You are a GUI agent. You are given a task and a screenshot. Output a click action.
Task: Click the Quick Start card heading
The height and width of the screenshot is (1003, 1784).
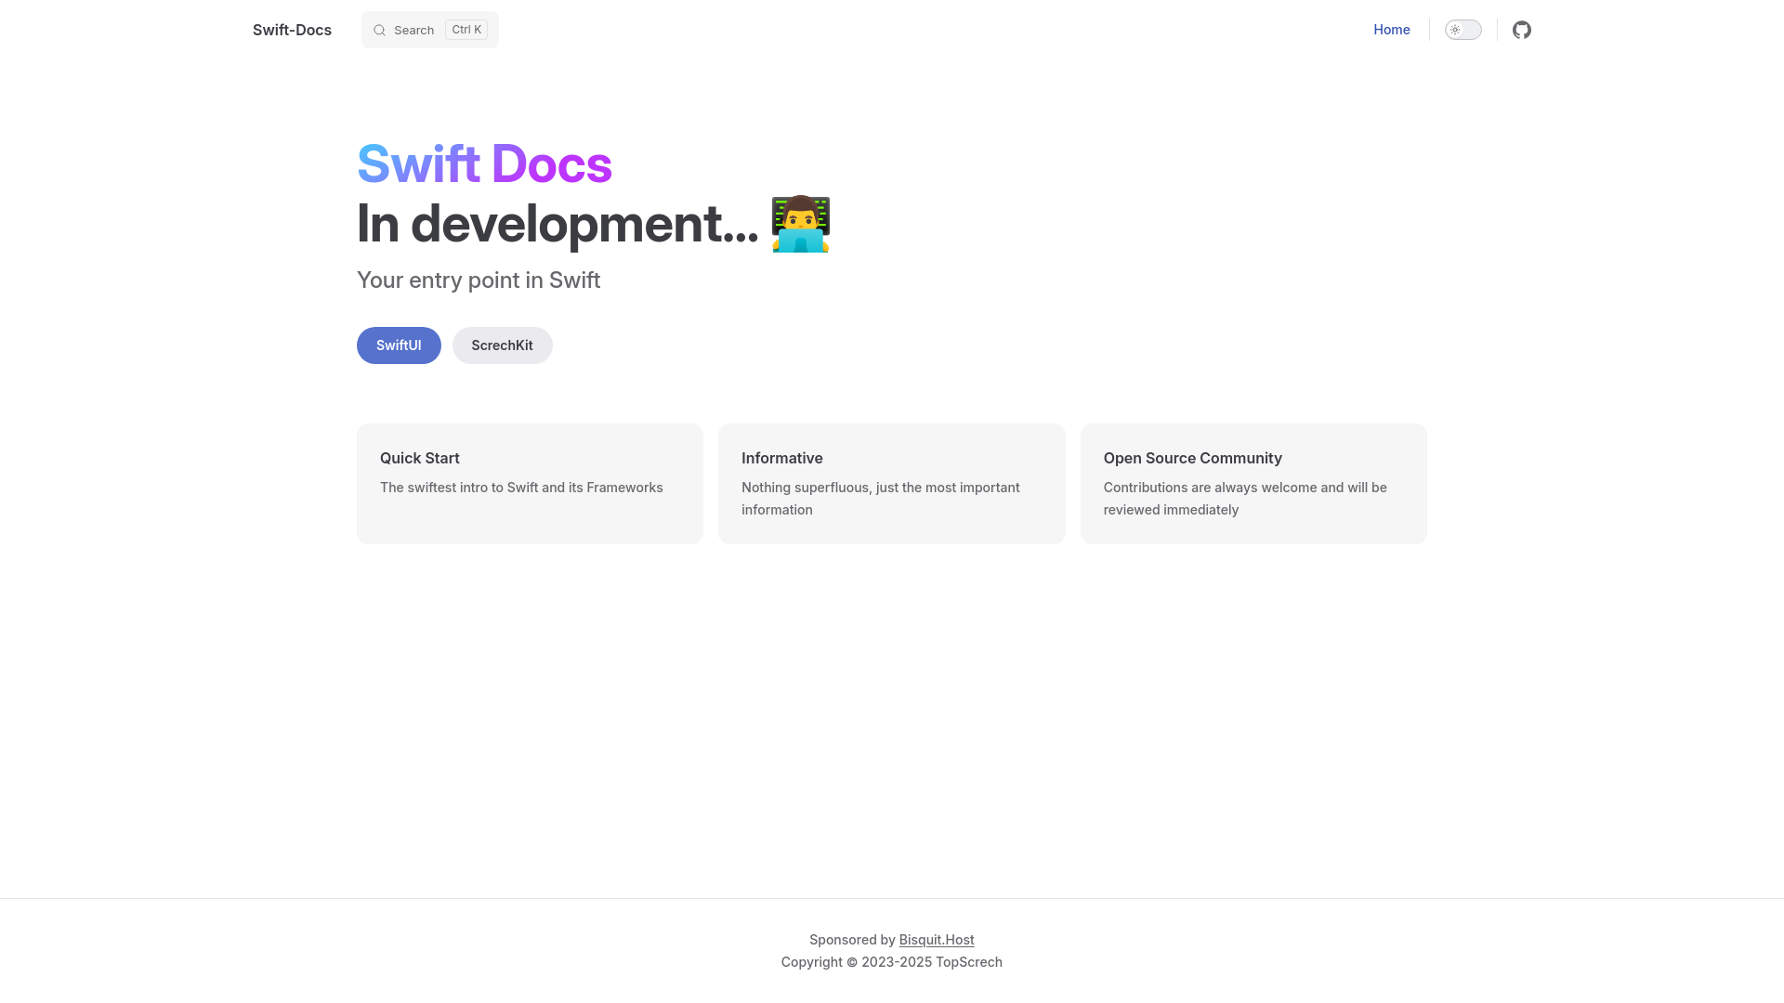420,458
